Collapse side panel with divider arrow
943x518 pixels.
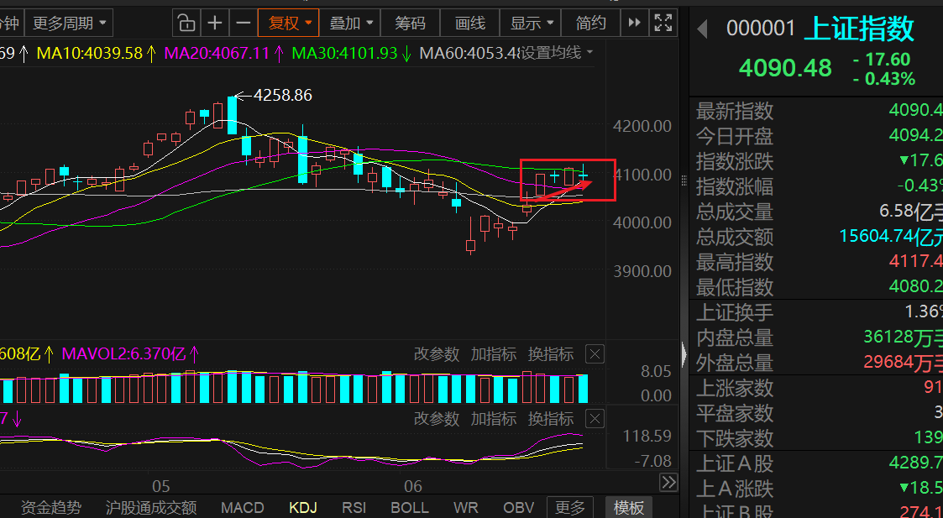click(x=684, y=354)
